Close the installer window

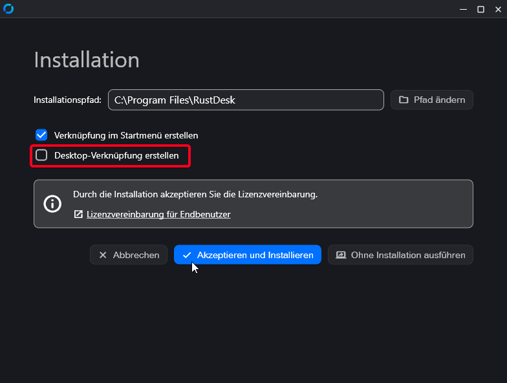[x=498, y=9]
